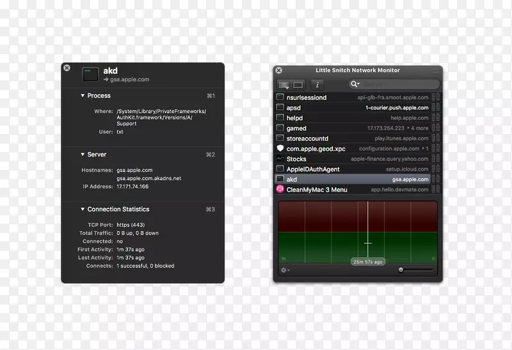Collapse the Process section triangle

[83, 96]
